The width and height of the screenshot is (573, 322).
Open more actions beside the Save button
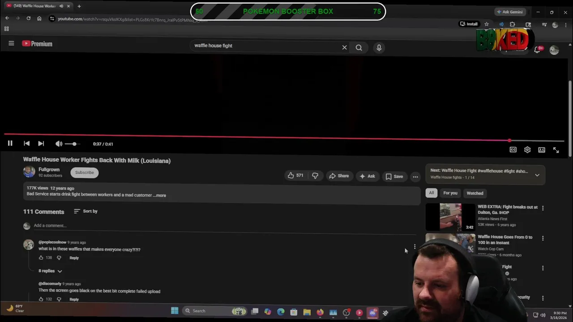click(x=415, y=177)
